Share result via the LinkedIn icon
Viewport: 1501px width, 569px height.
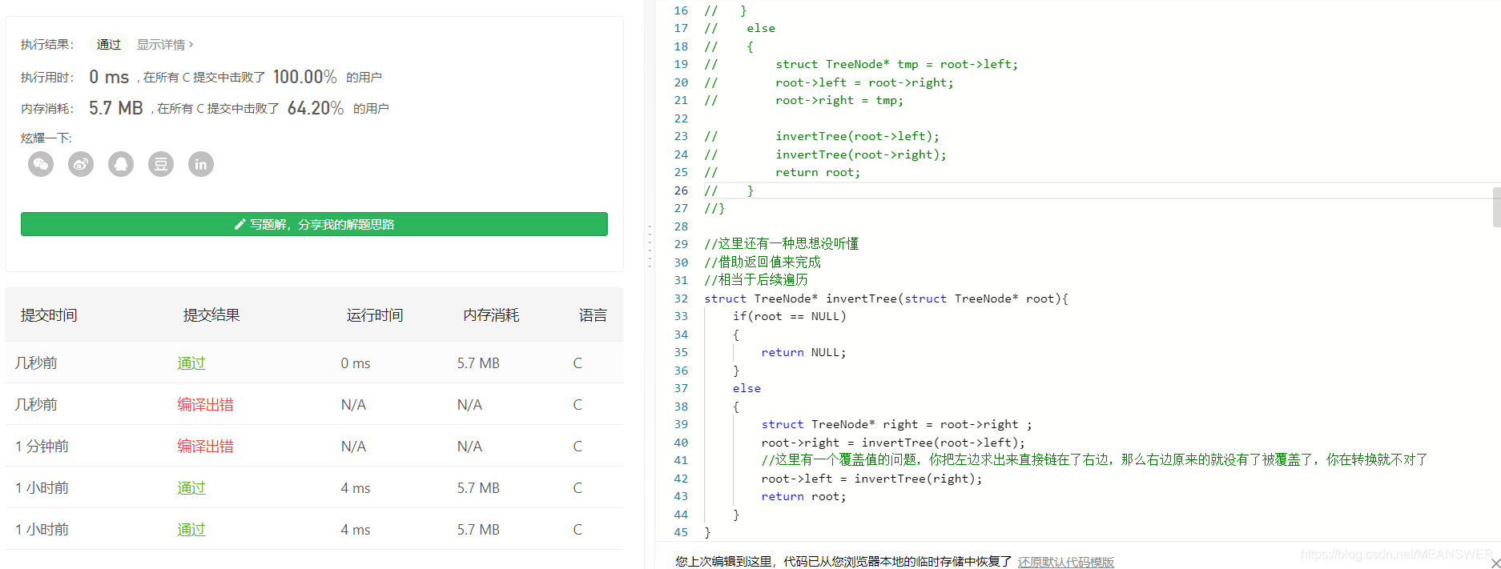[201, 164]
